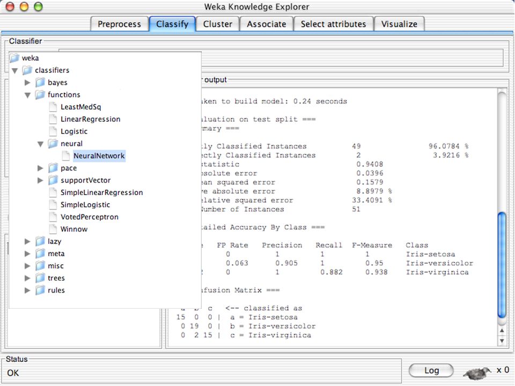Image resolution: width=515 pixels, height=386 pixels.
Task: Open the Visualize tab
Action: [399, 24]
